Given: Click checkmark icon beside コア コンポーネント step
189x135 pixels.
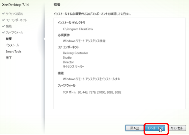Looking at the screenshot, I should (x=3, y=20).
